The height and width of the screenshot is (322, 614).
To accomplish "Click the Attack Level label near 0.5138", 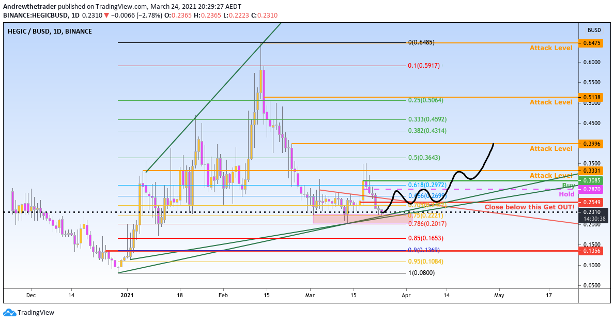I will 551,102.
